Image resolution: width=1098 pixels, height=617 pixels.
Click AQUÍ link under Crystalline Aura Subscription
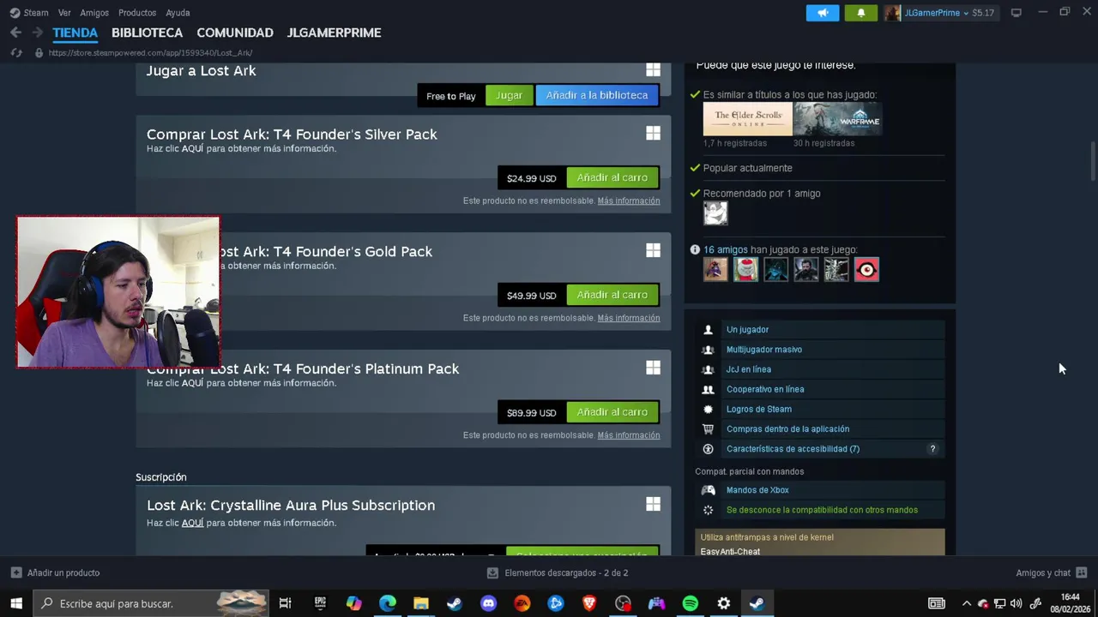pyautogui.click(x=192, y=523)
